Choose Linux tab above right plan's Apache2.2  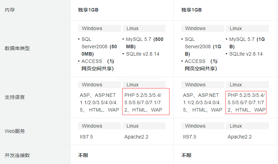tap(247, 126)
